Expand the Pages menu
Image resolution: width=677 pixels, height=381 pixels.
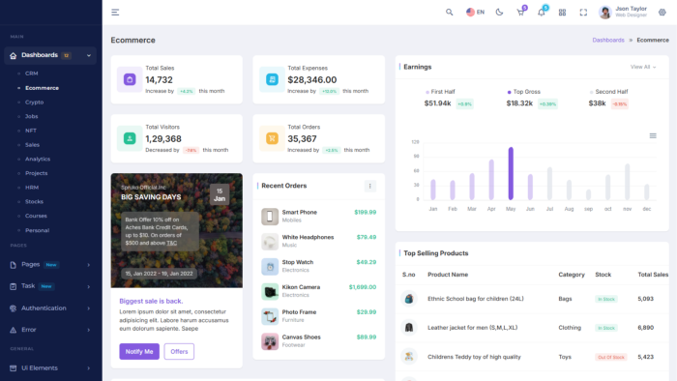[50, 265]
